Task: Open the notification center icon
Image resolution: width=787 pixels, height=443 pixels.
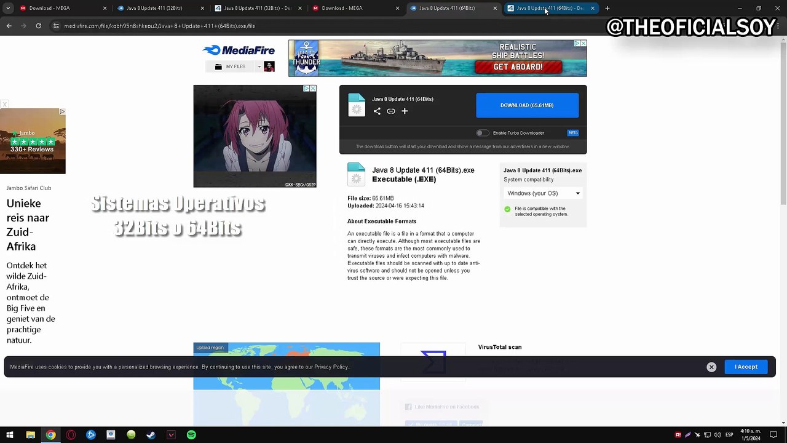Action: 773,435
